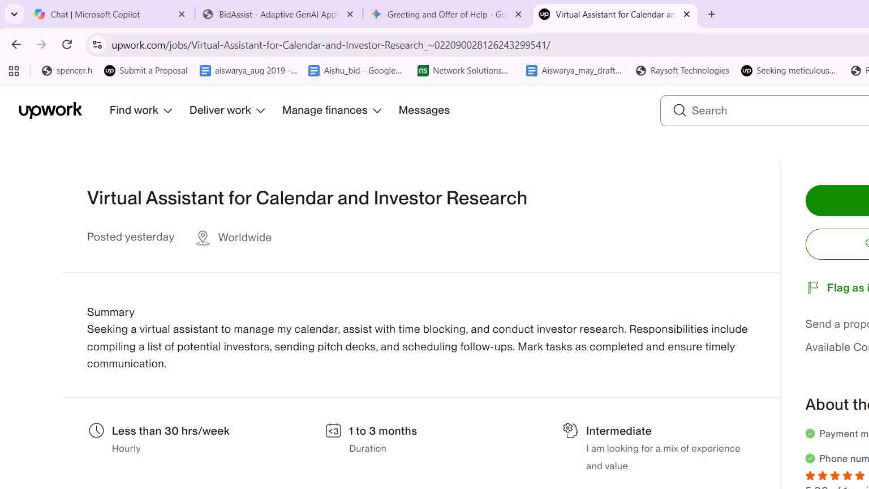Click the flag icon next to Flag as
Image resolution: width=869 pixels, height=489 pixels.
[x=813, y=288]
